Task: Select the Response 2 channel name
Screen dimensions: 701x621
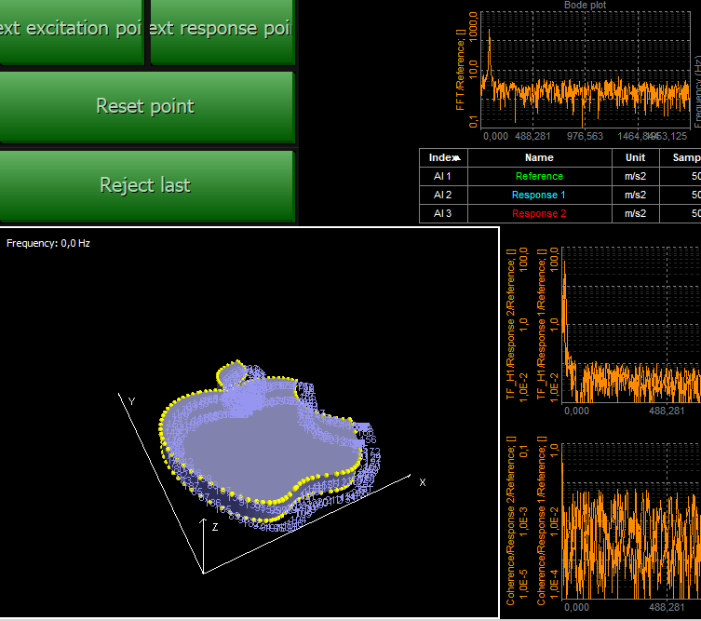Action: point(539,214)
